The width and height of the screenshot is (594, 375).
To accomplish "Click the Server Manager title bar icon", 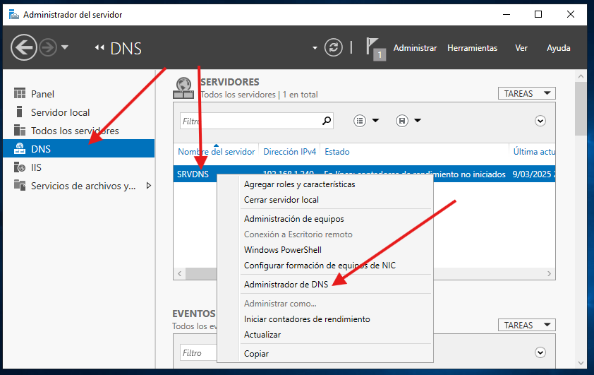I will 14,14.
